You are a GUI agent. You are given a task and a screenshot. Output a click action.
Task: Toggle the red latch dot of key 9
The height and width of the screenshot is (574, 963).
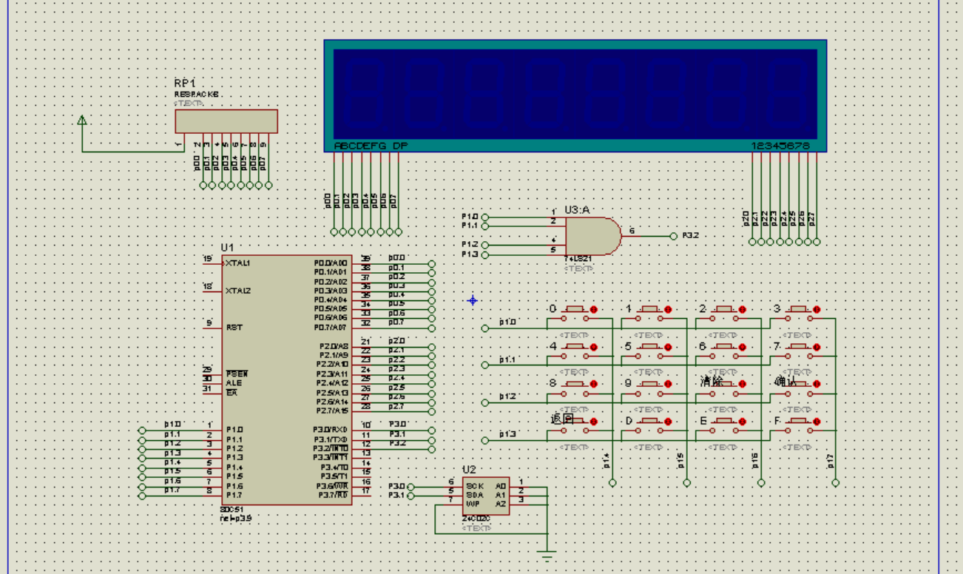tap(667, 385)
